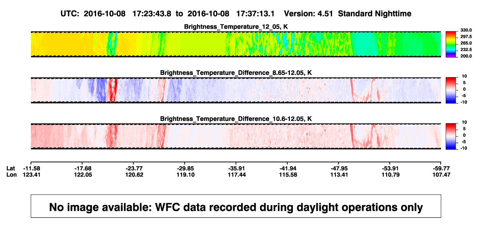The height and width of the screenshot is (251, 490).
Task: Click latitude value '-47.95'
Action: (339, 168)
